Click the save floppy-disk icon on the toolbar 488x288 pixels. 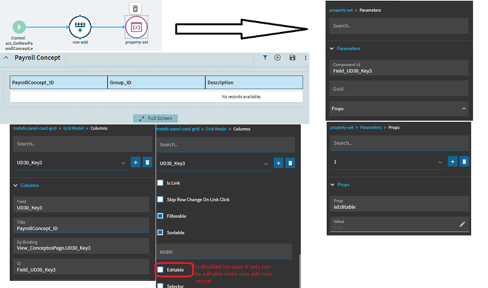(x=292, y=57)
